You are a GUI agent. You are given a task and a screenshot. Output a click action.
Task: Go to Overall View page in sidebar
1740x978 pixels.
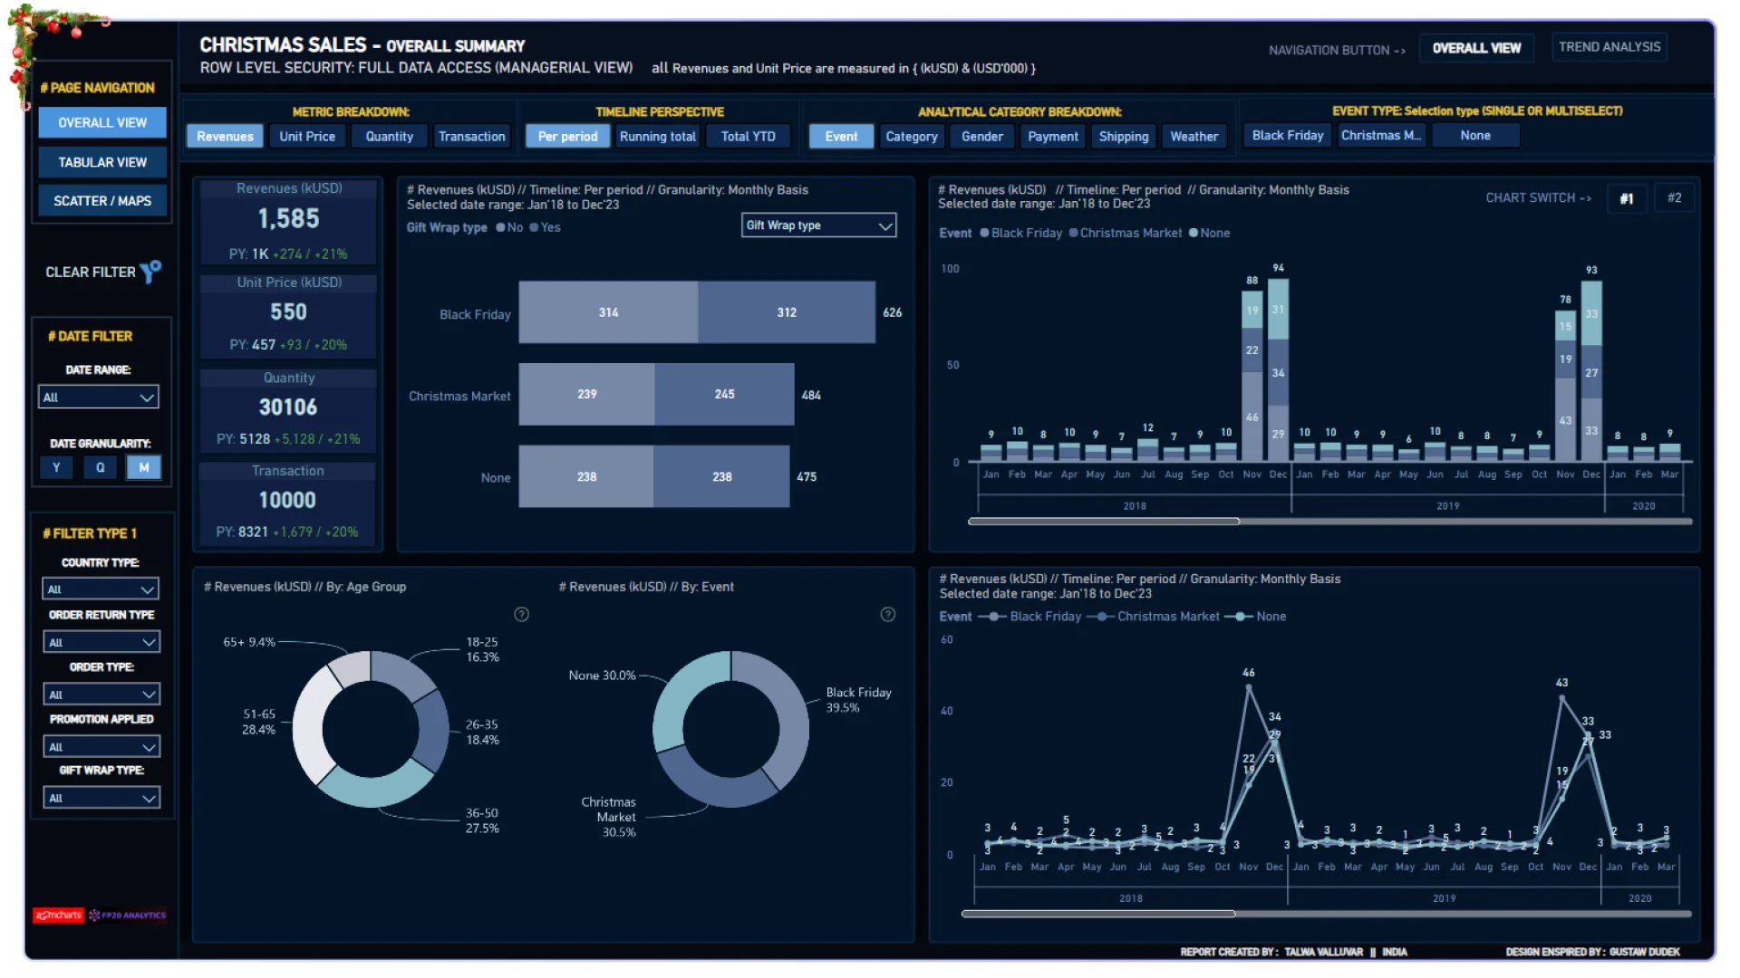(102, 123)
